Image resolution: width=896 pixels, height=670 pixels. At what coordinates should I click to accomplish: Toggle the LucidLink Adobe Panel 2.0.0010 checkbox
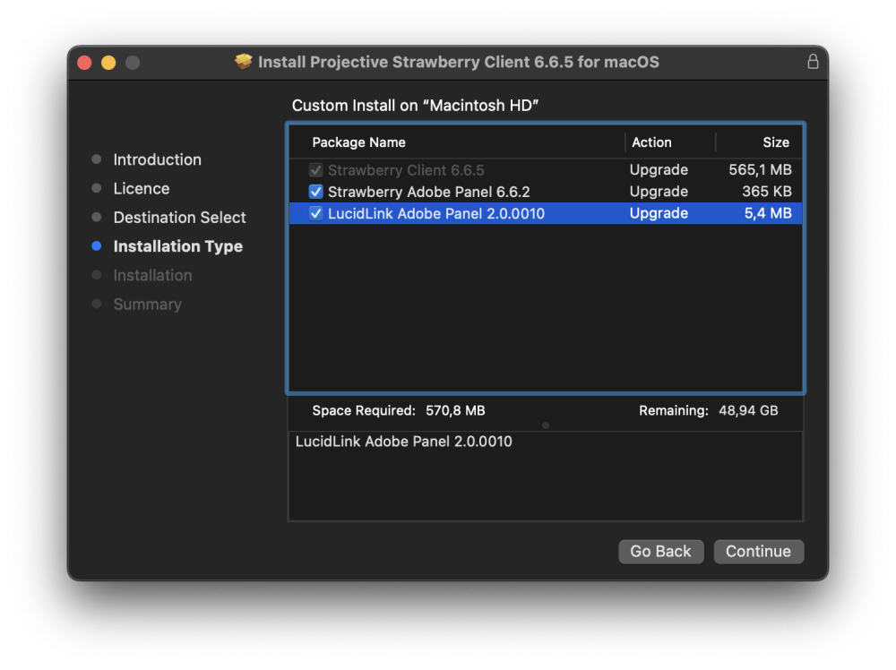(315, 213)
